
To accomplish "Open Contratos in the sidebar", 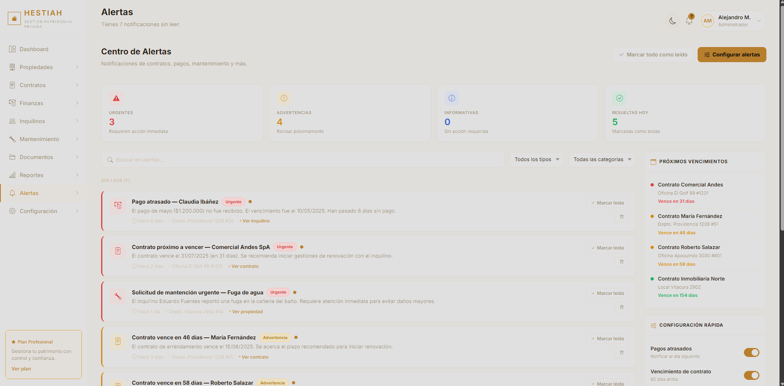I will (43, 85).
